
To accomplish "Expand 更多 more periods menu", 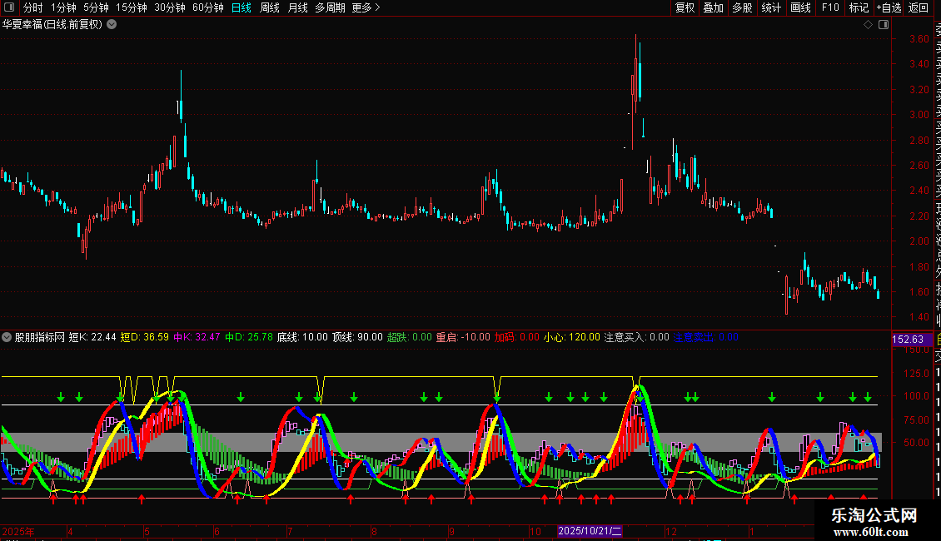I will pyautogui.click(x=366, y=7).
